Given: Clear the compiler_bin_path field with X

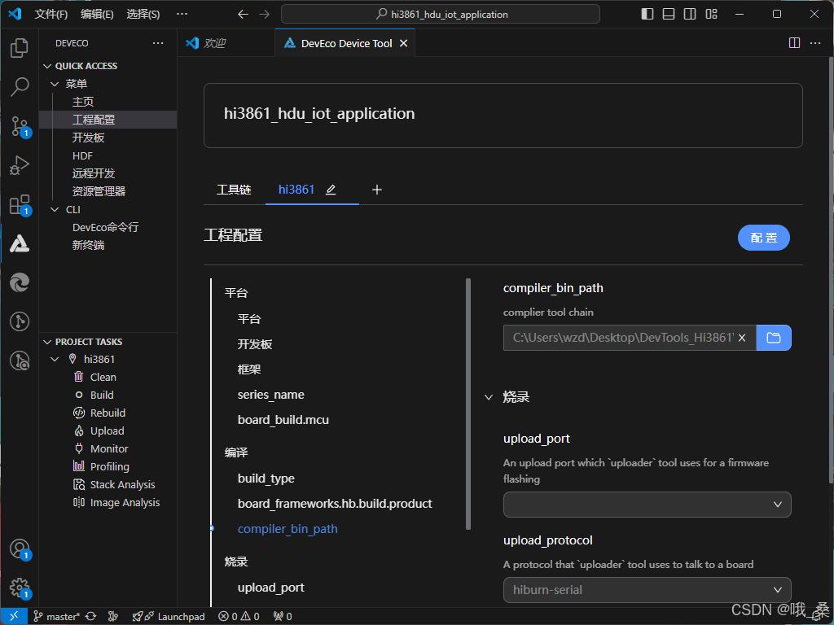Looking at the screenshot, I should [x=742, y=338].
